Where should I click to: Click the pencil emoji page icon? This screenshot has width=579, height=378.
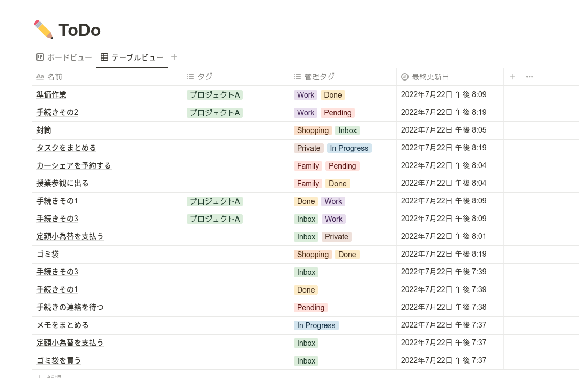click(x=43, y=30)
